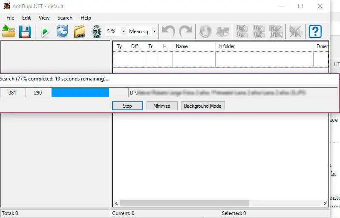Click the 290 counter in progress dialog

tap(38, 93)
